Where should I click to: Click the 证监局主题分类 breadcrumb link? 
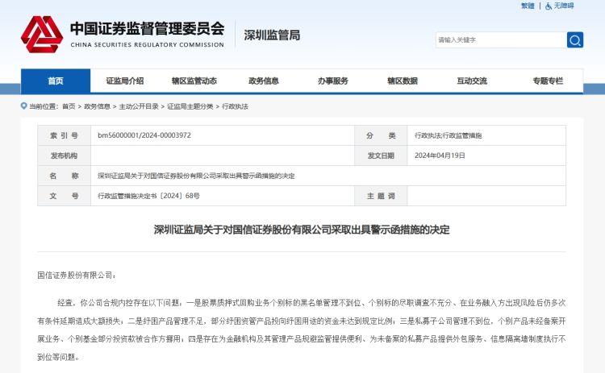point(190,106)
